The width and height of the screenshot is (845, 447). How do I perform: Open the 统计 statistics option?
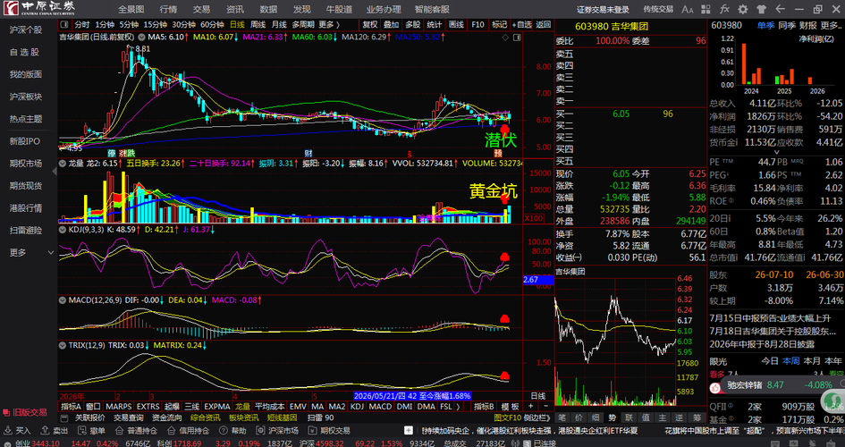pyautogui.click(x=435, y=25)
